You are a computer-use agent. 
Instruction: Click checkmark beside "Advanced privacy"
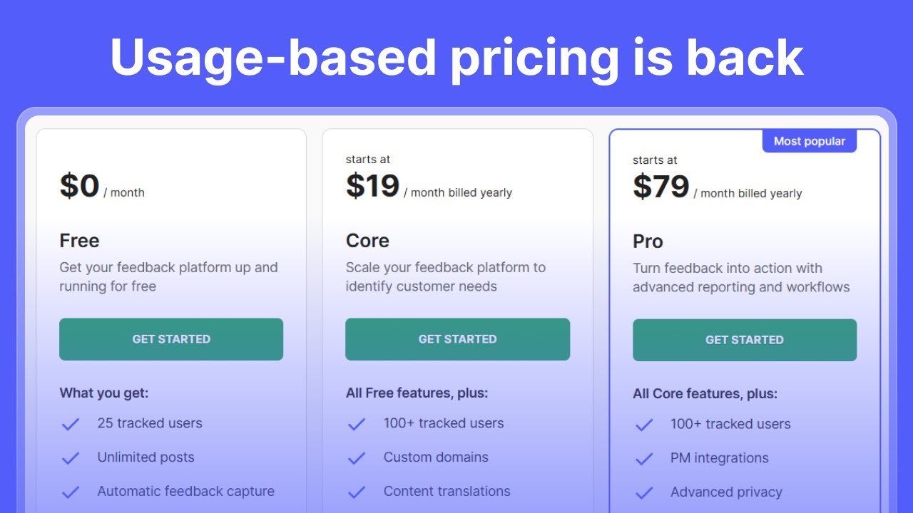click(x=644, y=493)
